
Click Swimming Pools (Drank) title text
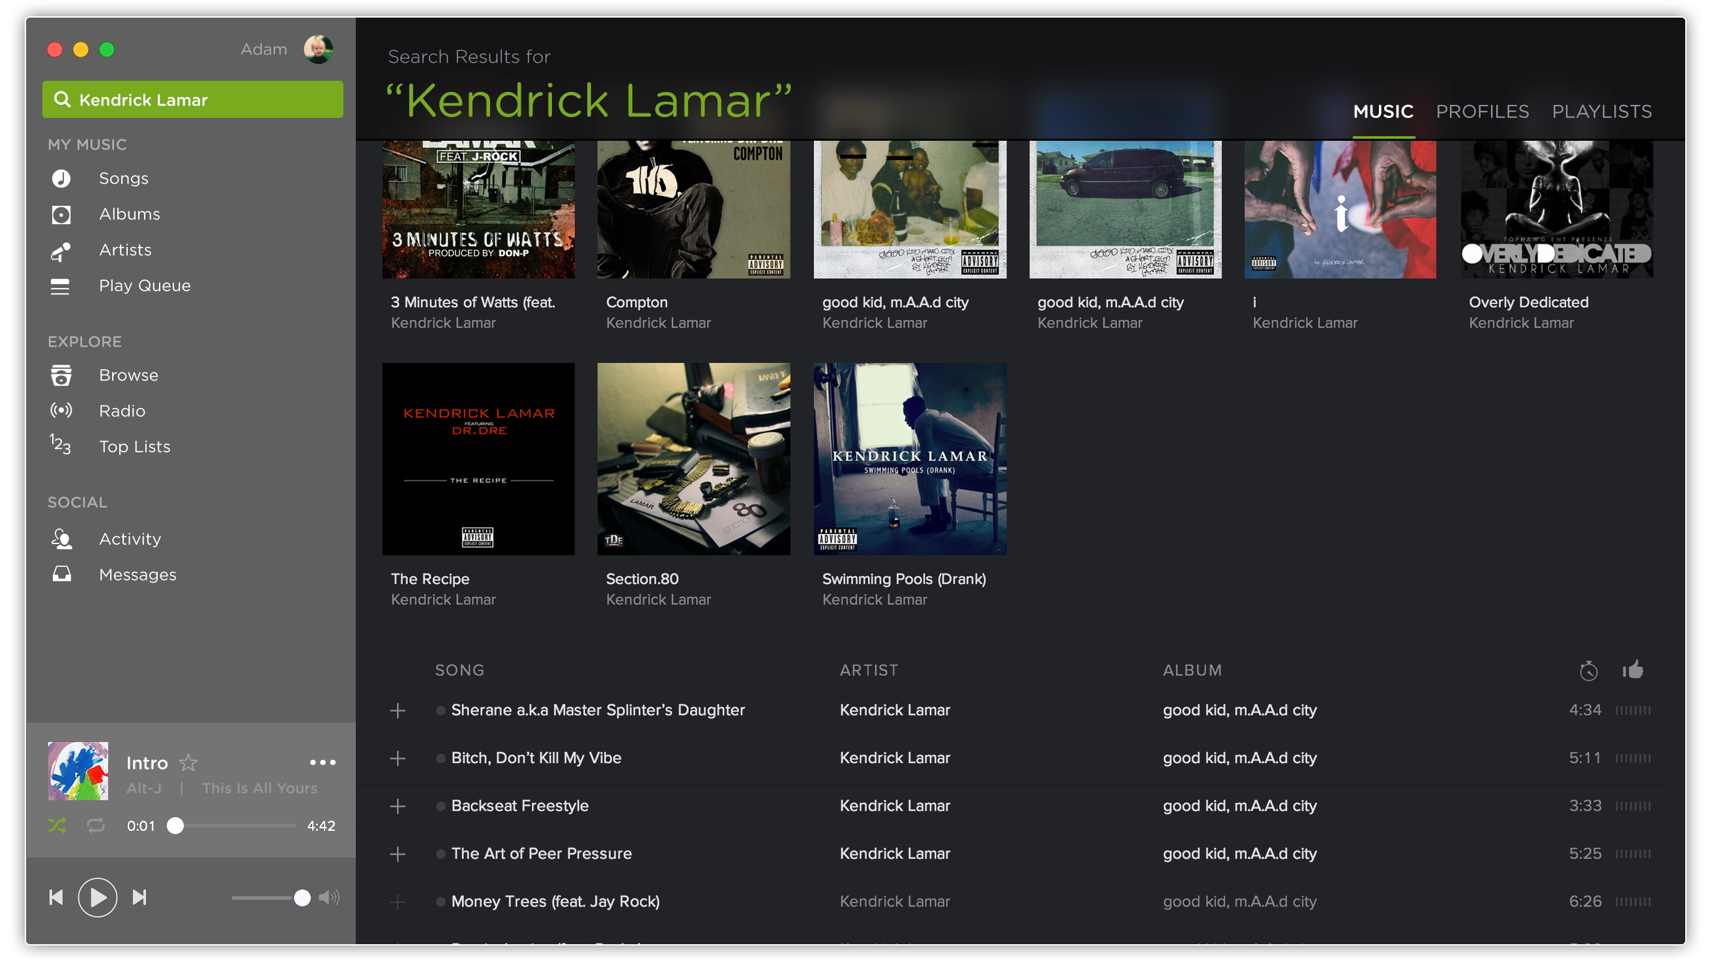click(x=904, y=579)
